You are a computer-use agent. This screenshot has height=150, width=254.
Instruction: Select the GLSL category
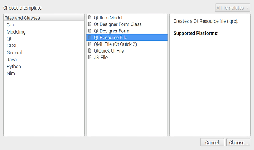[x=12, y=46]
